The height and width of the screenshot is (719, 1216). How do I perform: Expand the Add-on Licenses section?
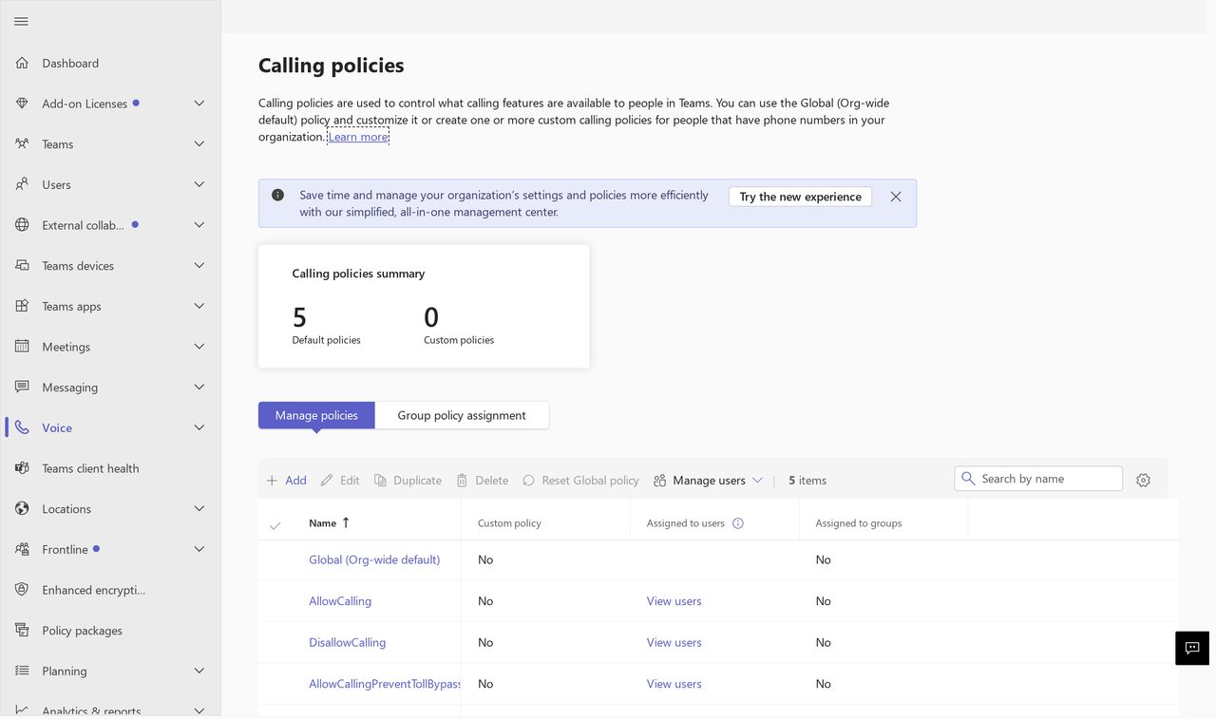coord(199,104)
